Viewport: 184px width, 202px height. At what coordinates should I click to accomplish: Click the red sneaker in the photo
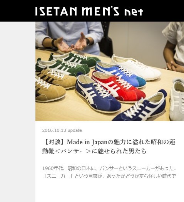pos(119,86)
